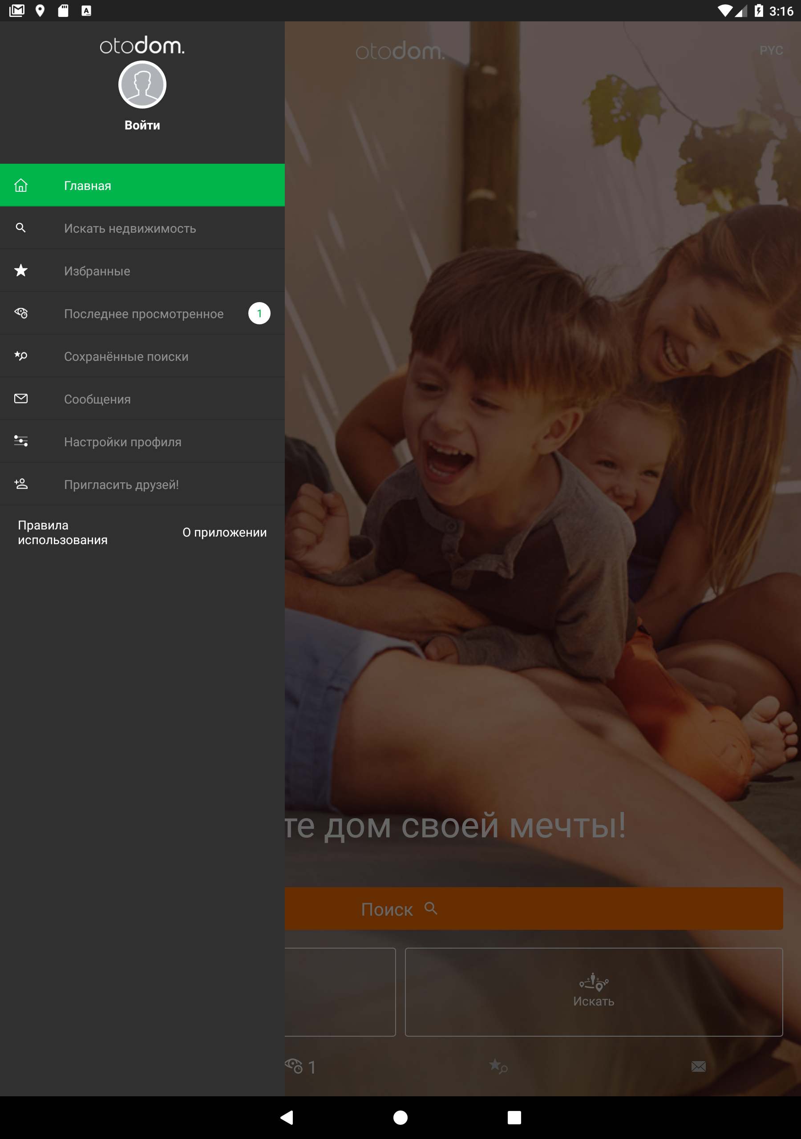Tap the otodom logo in the drawer
Viewport: 801px width, 1139px height.
(x=142, y=45)
